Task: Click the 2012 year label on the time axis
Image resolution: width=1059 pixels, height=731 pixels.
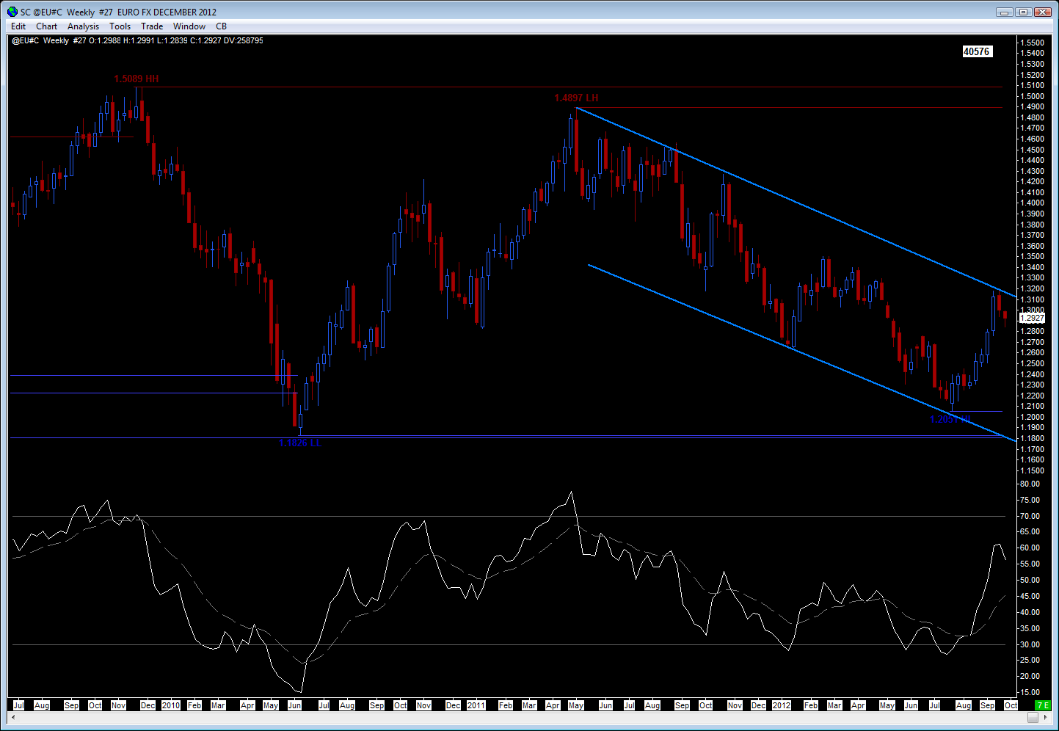Action: click(x=782, y=705)
